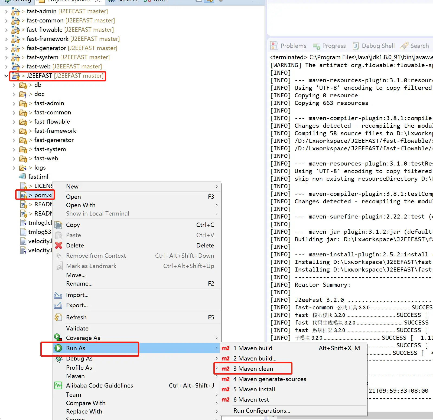The width and height of the screenshot is (433, 420).
Task: Open the Compare With submenu
Action: pos(137,403)
